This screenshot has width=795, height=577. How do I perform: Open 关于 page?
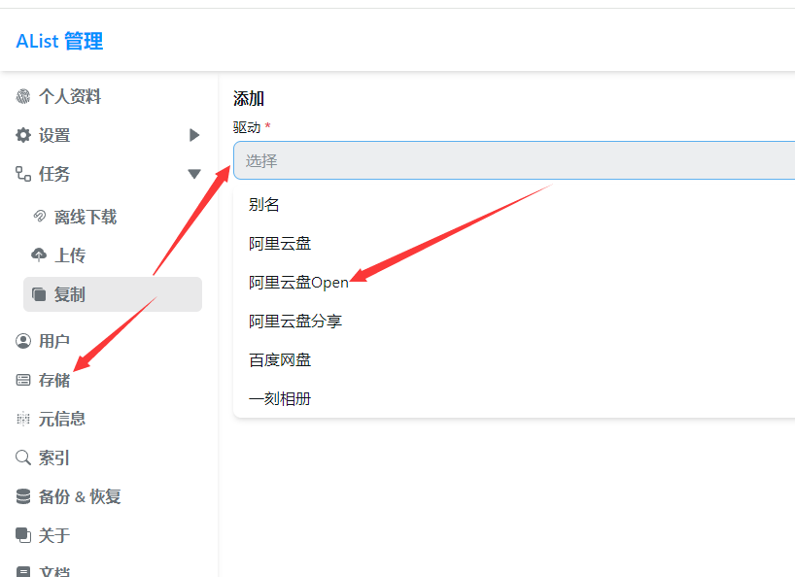pos(54,535)
